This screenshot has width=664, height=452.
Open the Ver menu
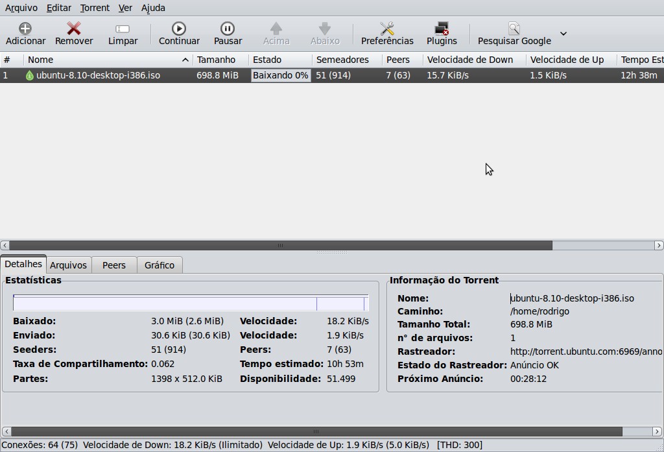pyautogui.click(x=125, y=8)
